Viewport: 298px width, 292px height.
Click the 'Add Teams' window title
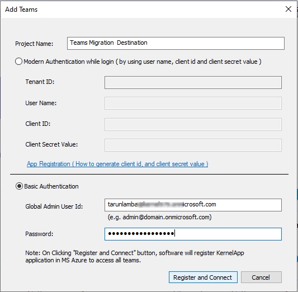(x=21, y=10)
